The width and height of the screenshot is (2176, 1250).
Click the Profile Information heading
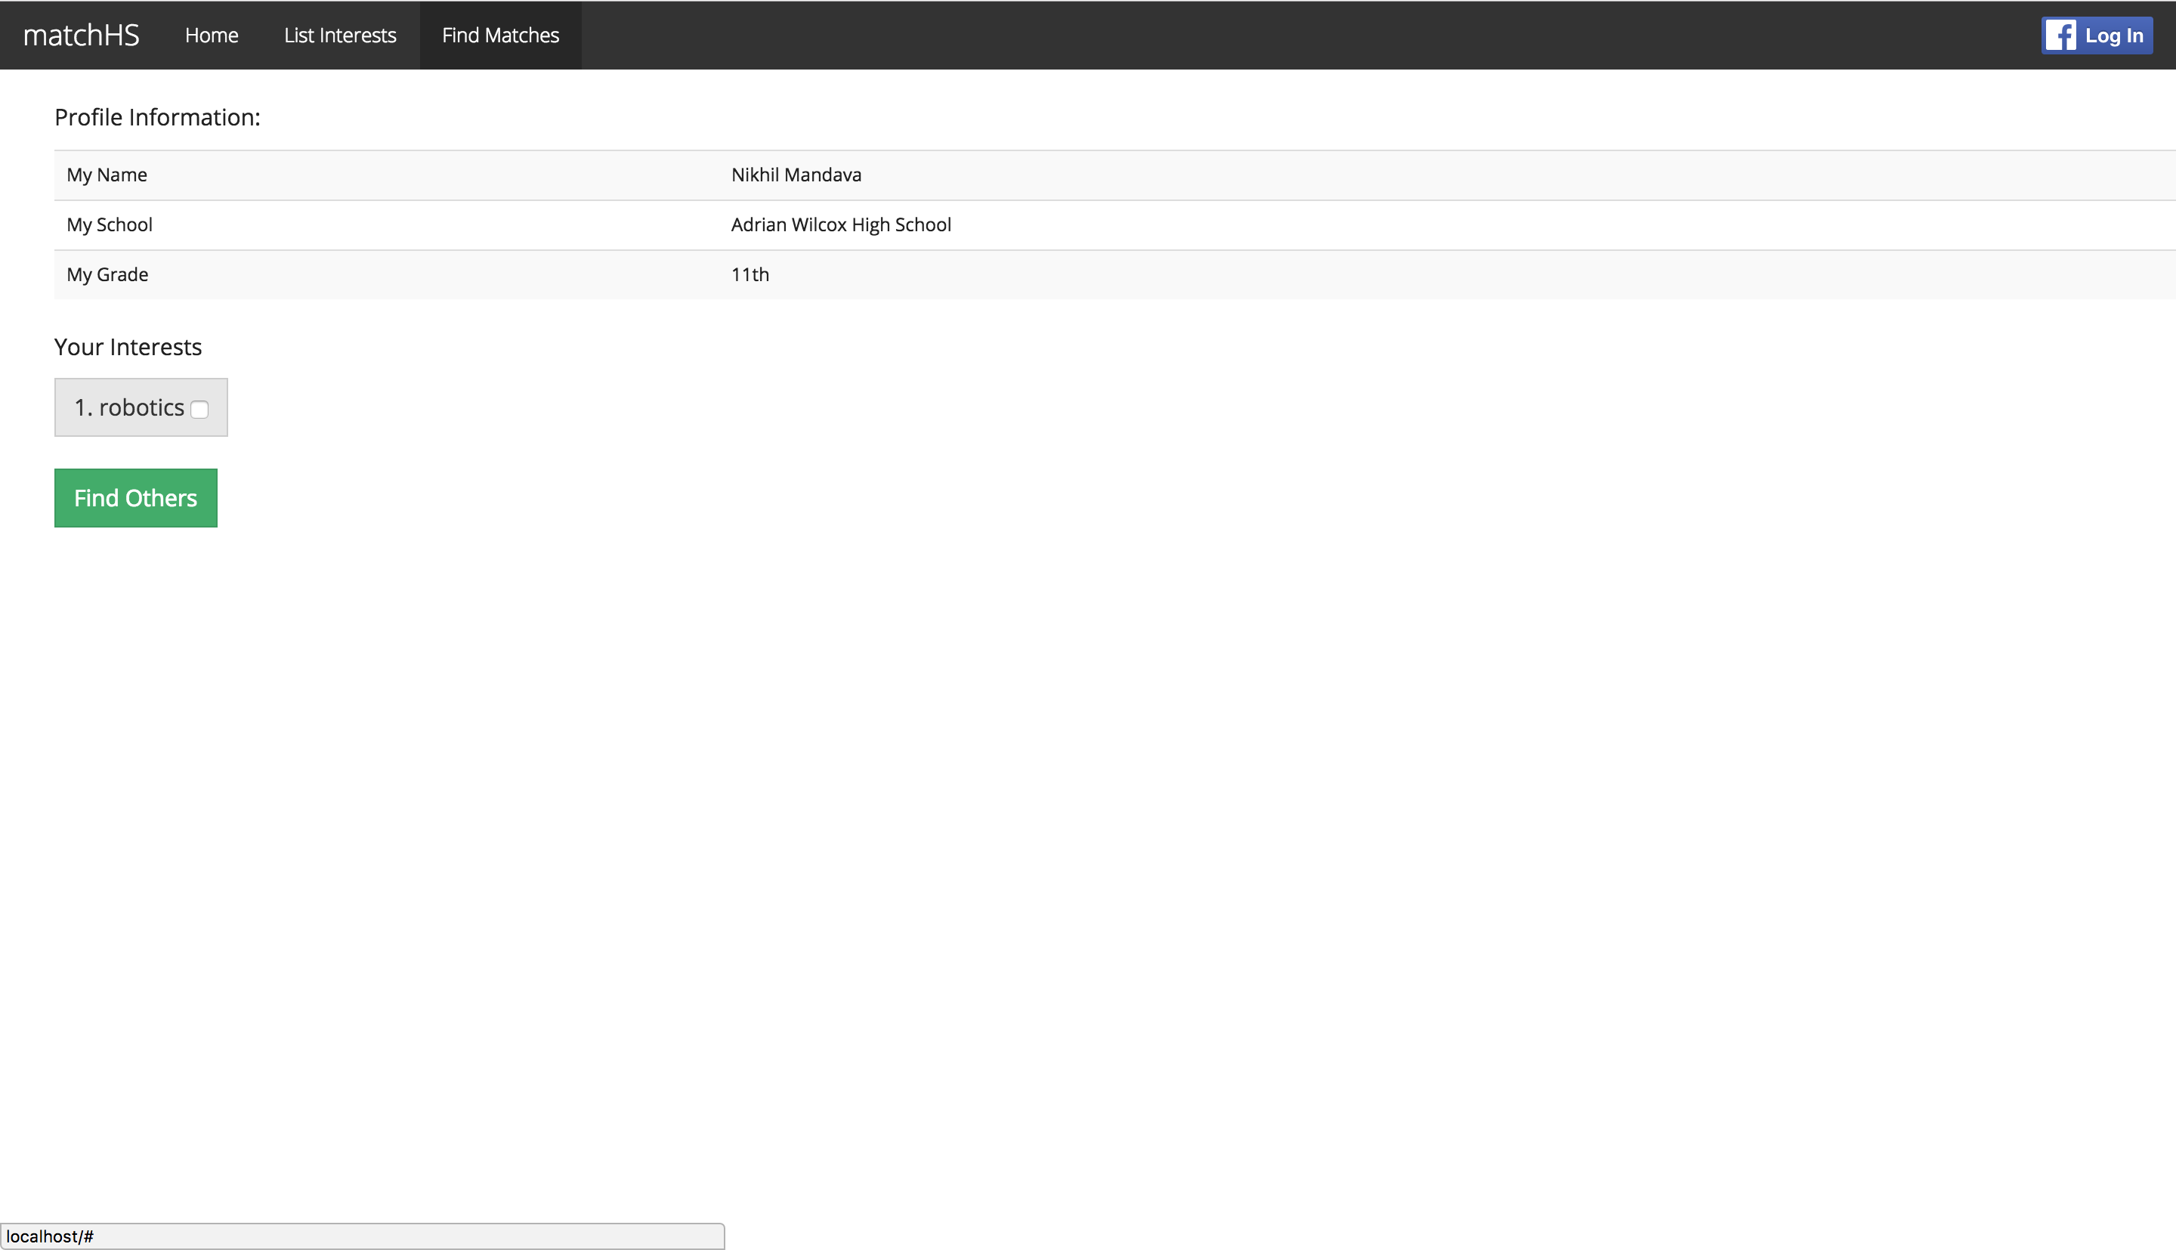tap(157, 118)
